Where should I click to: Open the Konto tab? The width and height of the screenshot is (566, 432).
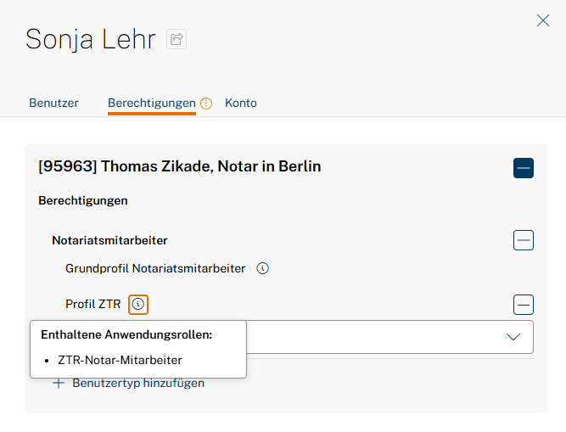coord(241,103)
